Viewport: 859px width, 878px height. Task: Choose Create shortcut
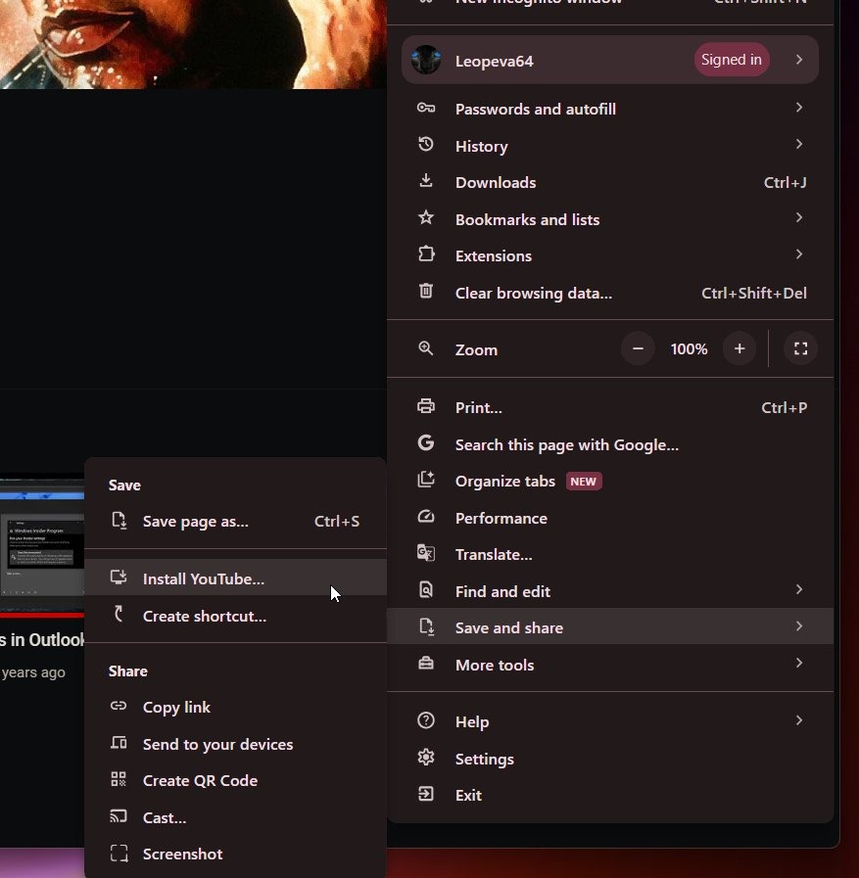coord(235,616)
